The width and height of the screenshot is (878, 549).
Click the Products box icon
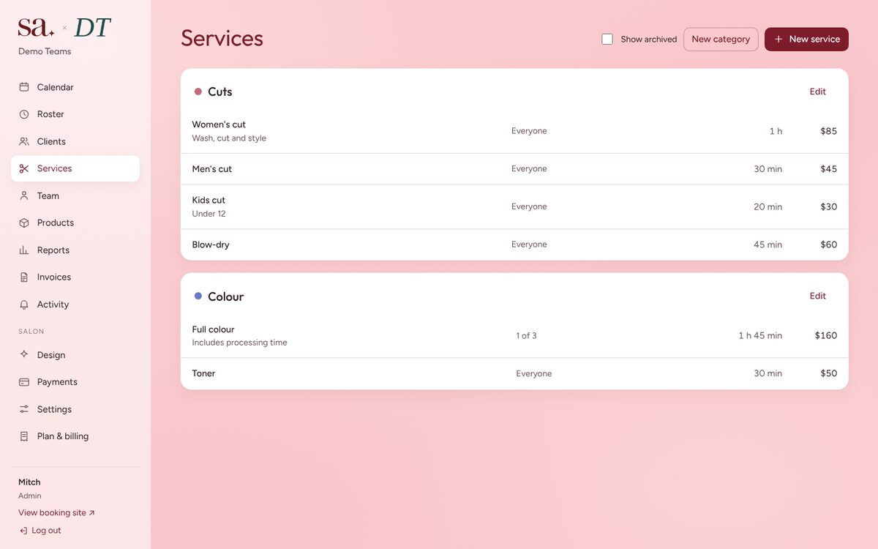point(24,223)
